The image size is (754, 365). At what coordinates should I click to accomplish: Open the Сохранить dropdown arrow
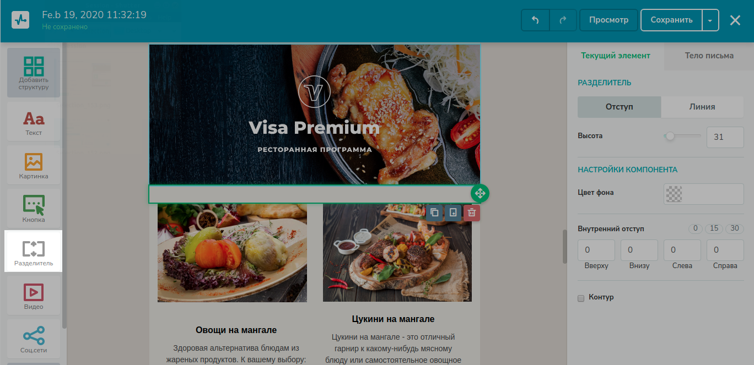pyautogui.click(x=710, y=20)
